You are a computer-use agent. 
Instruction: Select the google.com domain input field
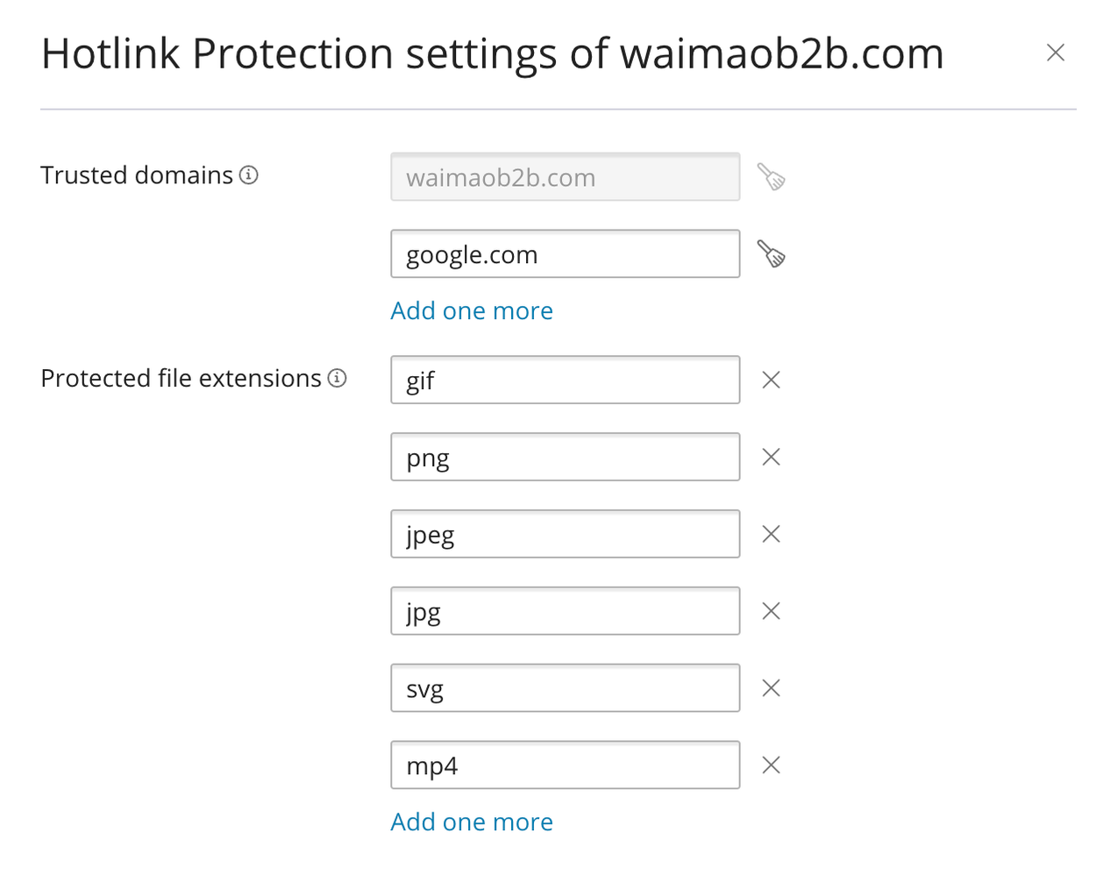coord(565,253)
